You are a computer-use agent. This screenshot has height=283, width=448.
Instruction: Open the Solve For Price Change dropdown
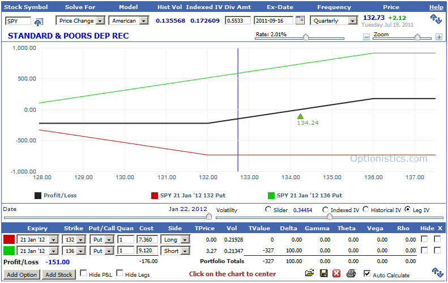[x=80, y=20]
